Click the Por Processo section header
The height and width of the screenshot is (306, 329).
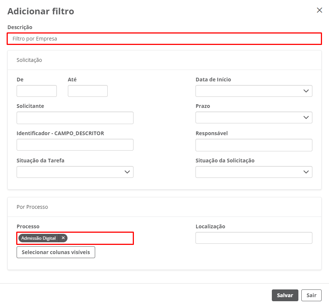point(32,207)
